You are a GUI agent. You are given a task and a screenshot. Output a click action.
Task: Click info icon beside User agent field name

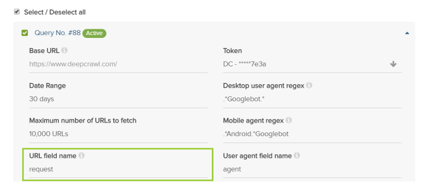[x=296, y=155]
